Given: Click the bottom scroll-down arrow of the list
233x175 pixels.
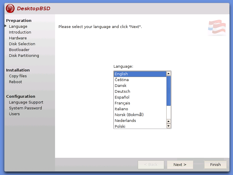Looking at the screenshot, I should click(169, 126).
